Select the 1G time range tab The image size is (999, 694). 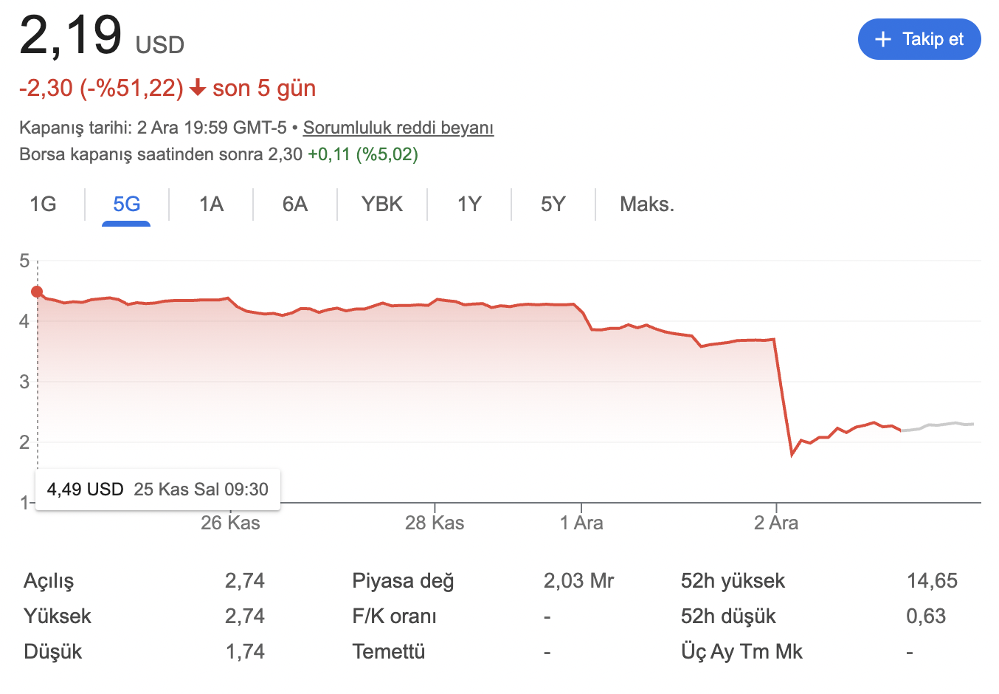[43, 205]
